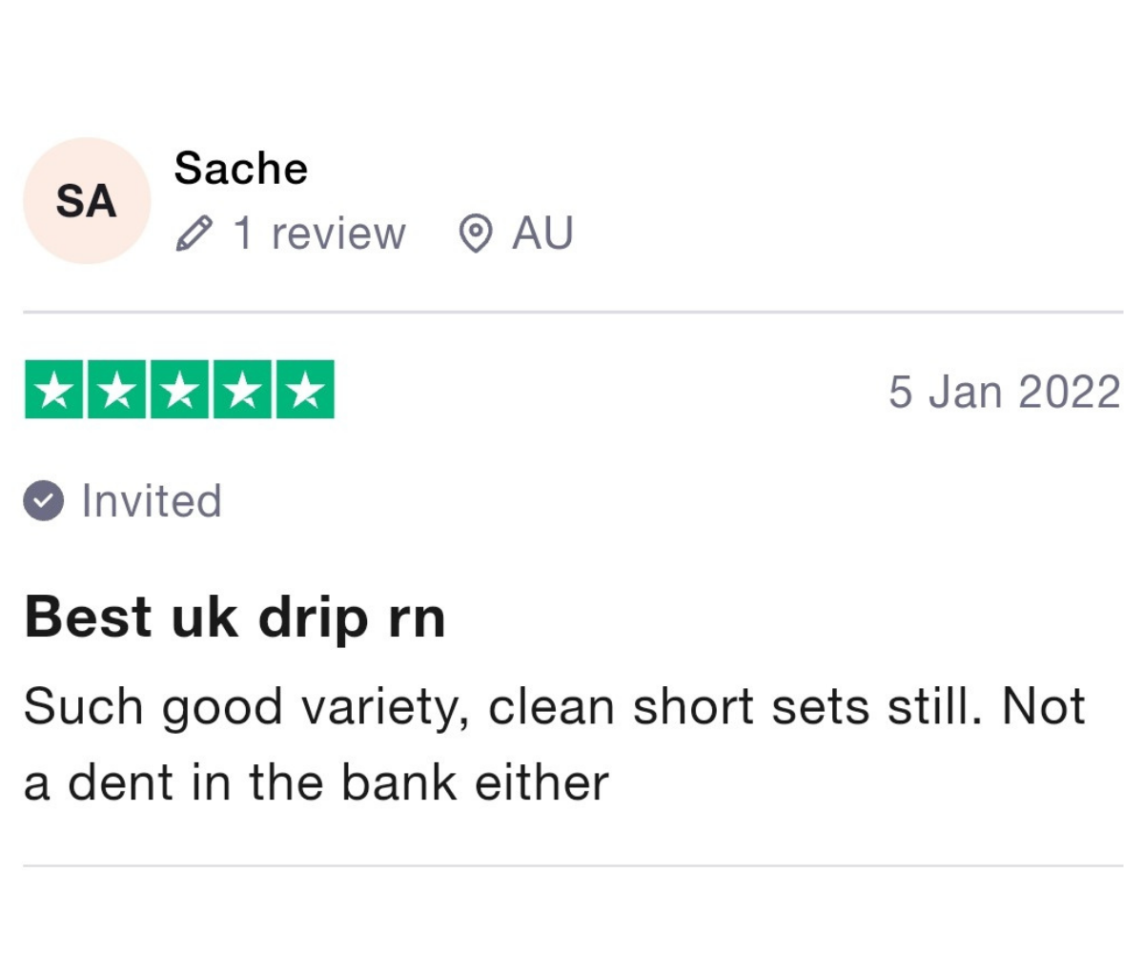Click the review body starting Such good variety
1144x953 pixels.
(554, 745)
